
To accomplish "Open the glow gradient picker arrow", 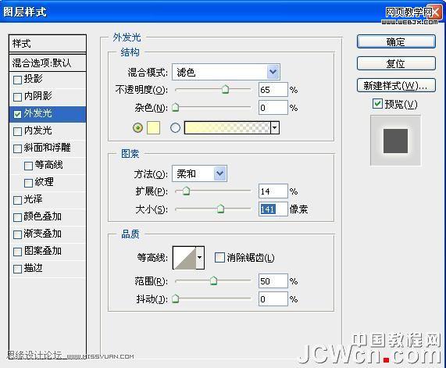I will (275, 128).
